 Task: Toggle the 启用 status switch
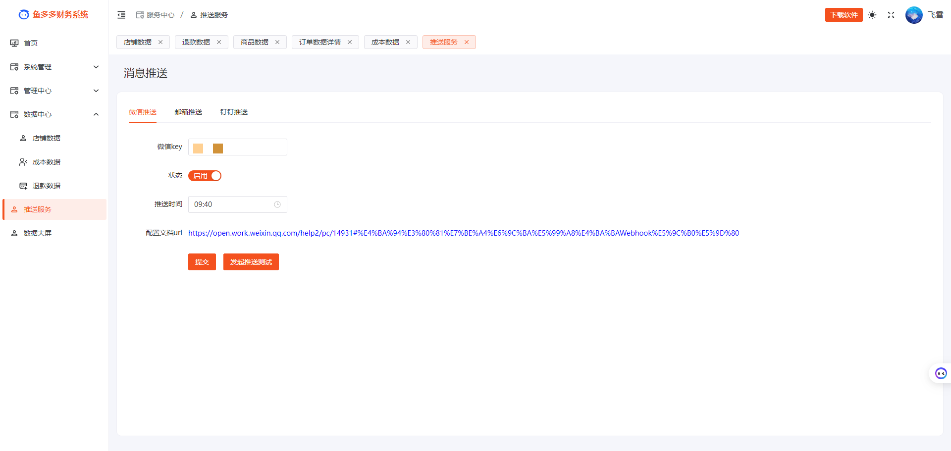click(205, 176)
